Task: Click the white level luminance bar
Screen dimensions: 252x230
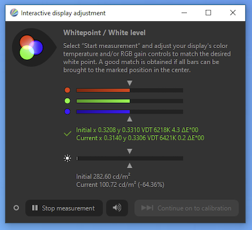Action: tap(130, 158)
